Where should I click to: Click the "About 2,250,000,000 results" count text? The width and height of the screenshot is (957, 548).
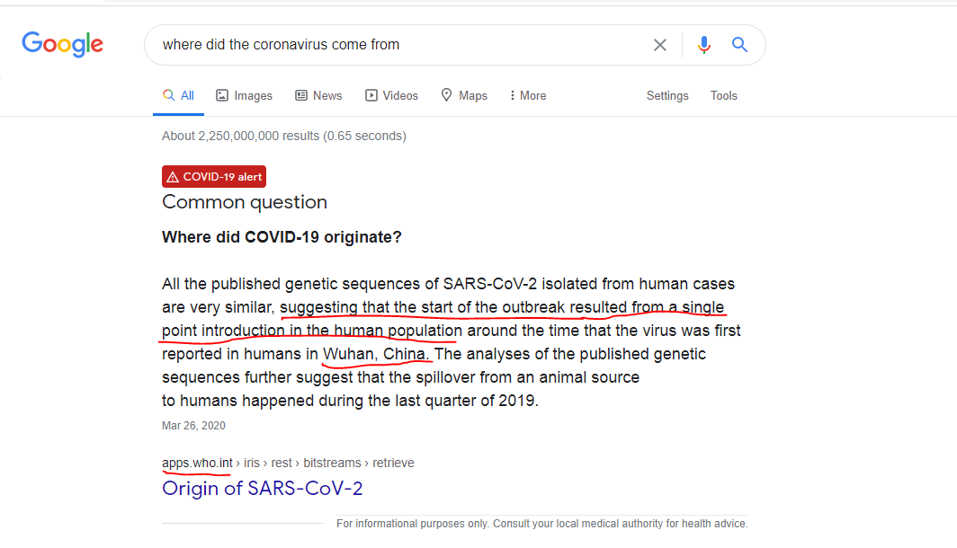283,136
